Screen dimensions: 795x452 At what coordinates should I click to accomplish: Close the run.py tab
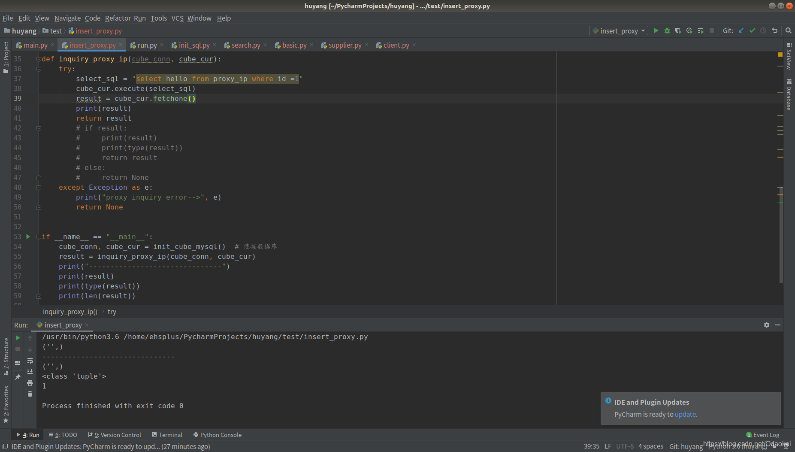point(162,45)
